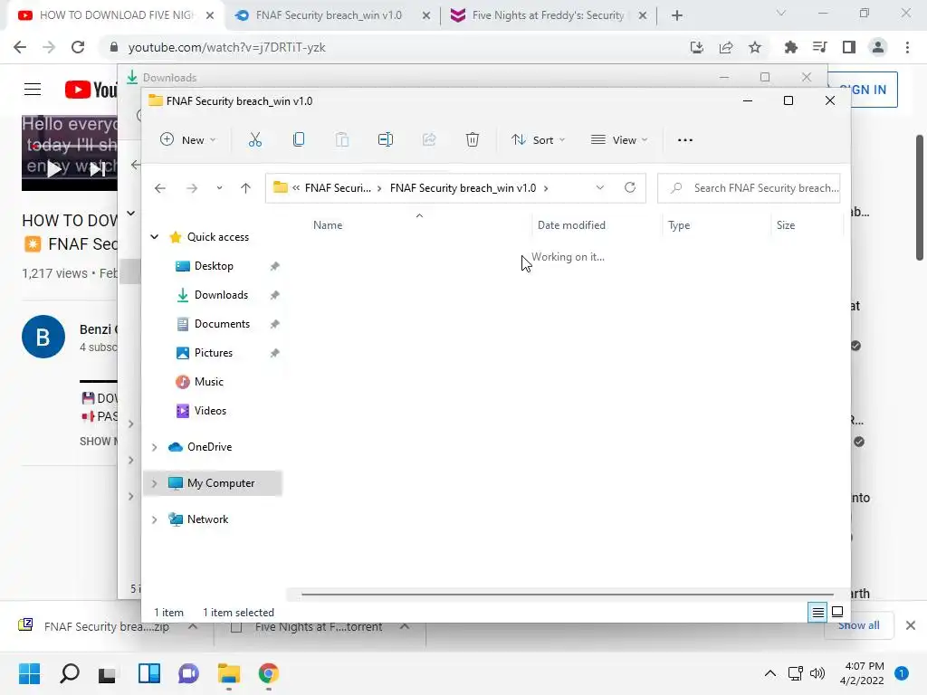This screenshot has width=927, height=695.
Task: Open Chat app on the taskbar
Action: coord(188,673)
